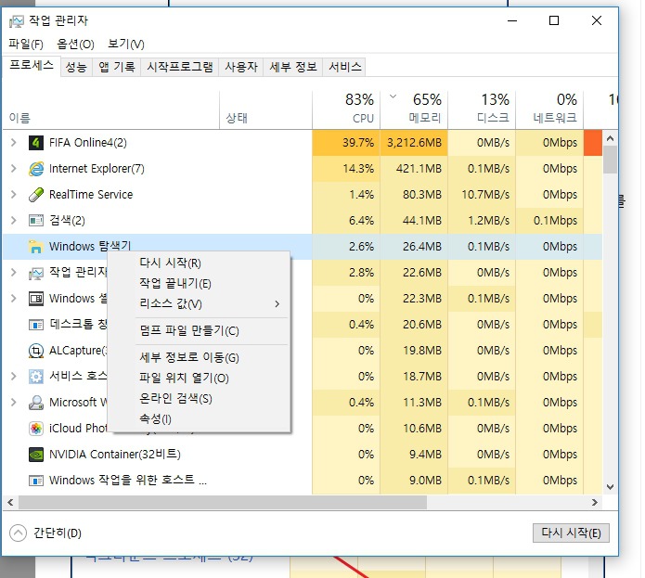Screen dimensions: 645x578
Task: Select 파일 위치 열기(O) menu entry
Action: coord(200,379)
